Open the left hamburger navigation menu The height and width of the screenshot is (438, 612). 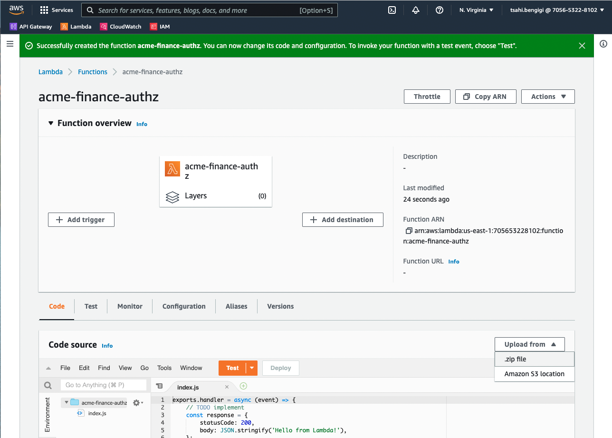point(10,44)
